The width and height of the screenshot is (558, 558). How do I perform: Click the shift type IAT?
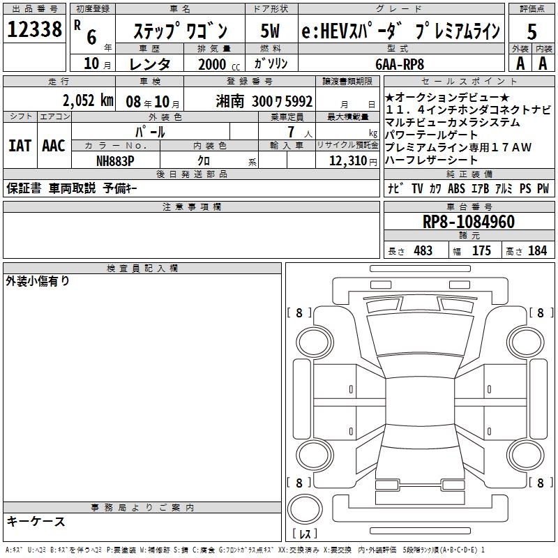(x=20, y=146)
